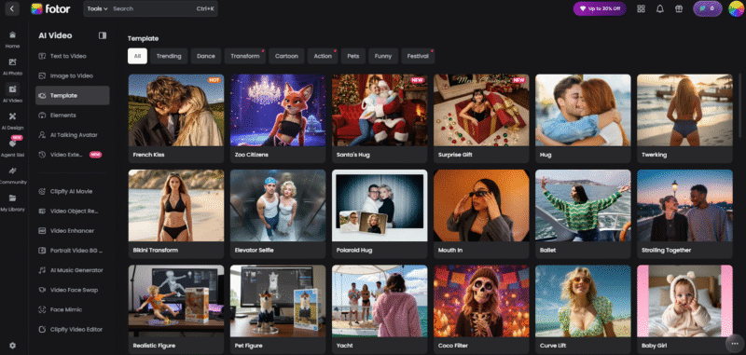Open the Santa's Hug template thumbnail
Viewport: 746px width, 355px height.
point(380,110)
